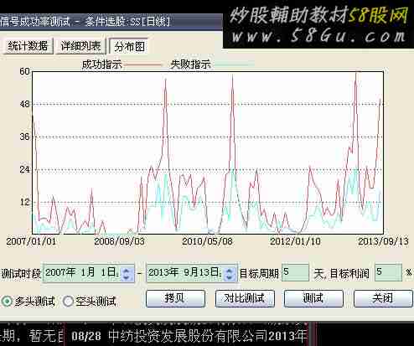Select the 分布图 tab
The height and width of the screenshot is (346, 414).
tap(129, 46)
